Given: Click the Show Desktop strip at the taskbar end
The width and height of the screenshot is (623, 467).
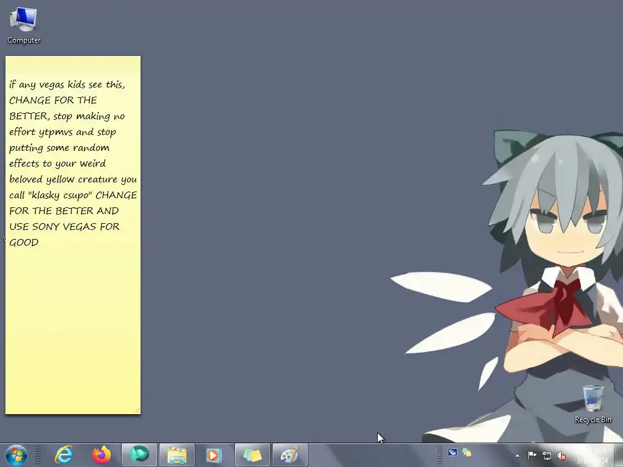Looking at the screenshot, I should [x=619, y=455].
